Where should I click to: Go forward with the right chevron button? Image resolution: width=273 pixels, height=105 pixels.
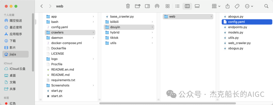pos(50,6)
